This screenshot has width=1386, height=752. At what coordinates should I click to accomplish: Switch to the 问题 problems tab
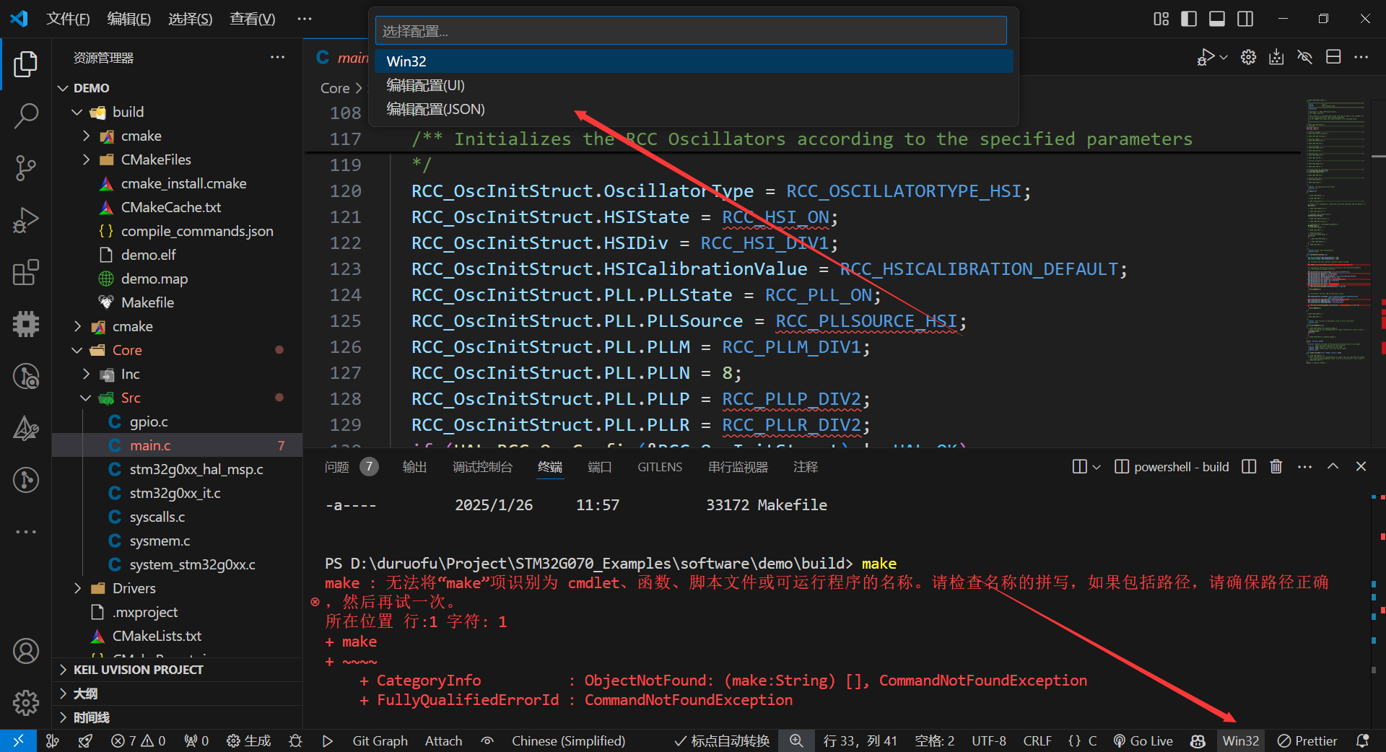coord(337,467)
